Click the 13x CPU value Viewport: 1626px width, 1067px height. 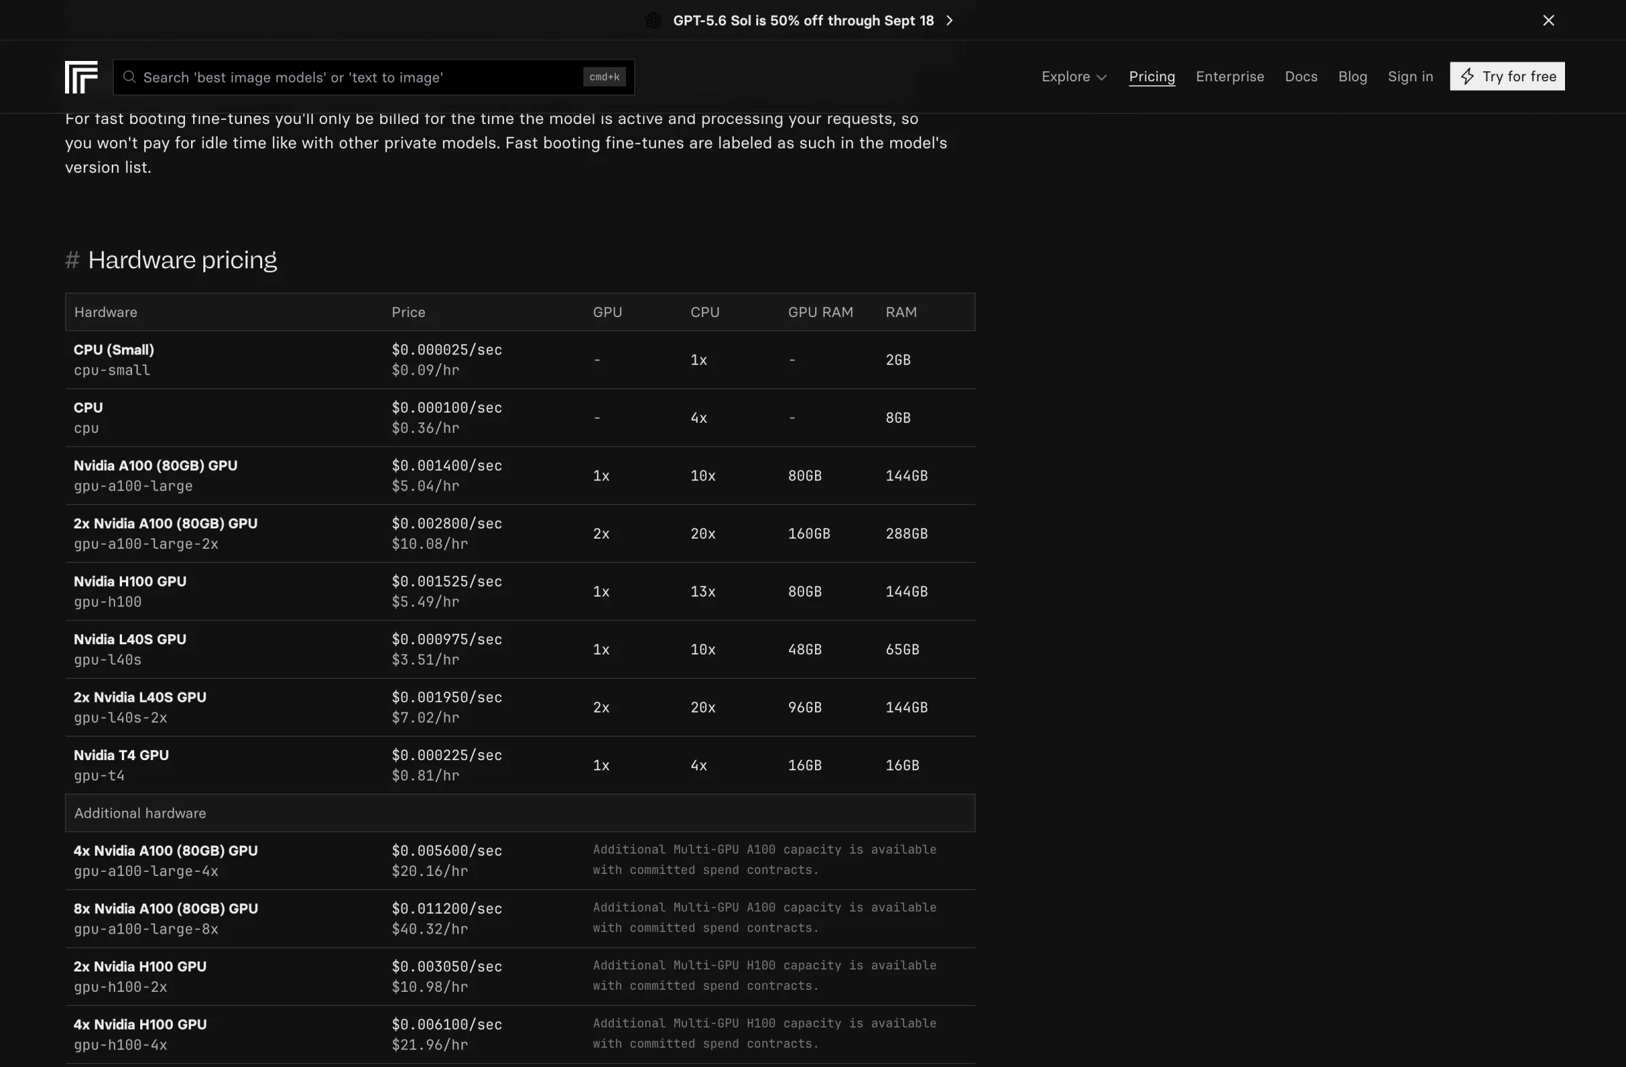click(x=703, y=592)
